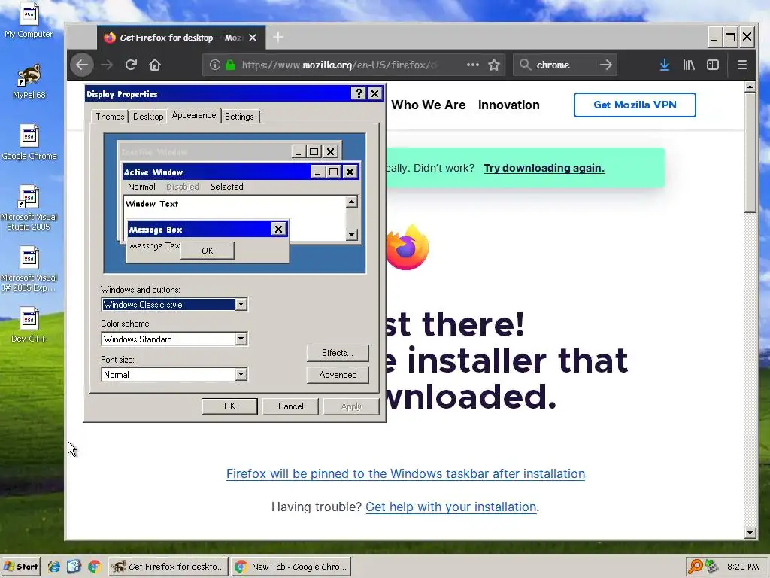Click page scrollbar down arrow
This screenshot has width=770, height=578.
point(750,533)
